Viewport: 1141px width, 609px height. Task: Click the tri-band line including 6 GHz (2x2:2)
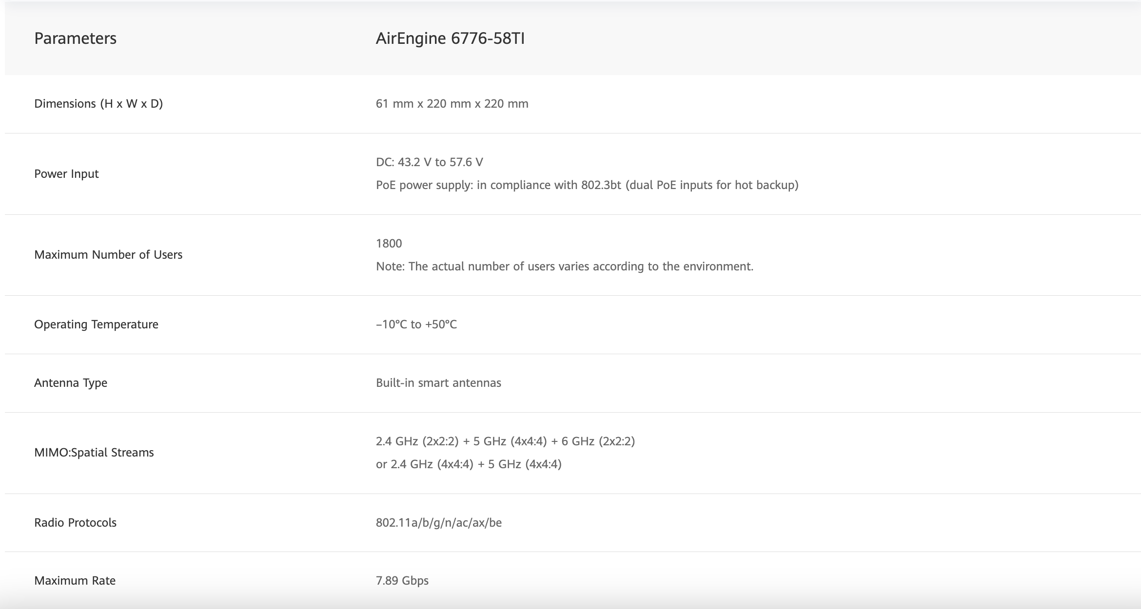505,441
